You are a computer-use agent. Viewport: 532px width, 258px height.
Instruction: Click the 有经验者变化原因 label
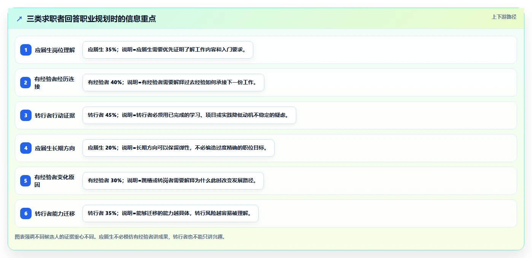point(54,181)
